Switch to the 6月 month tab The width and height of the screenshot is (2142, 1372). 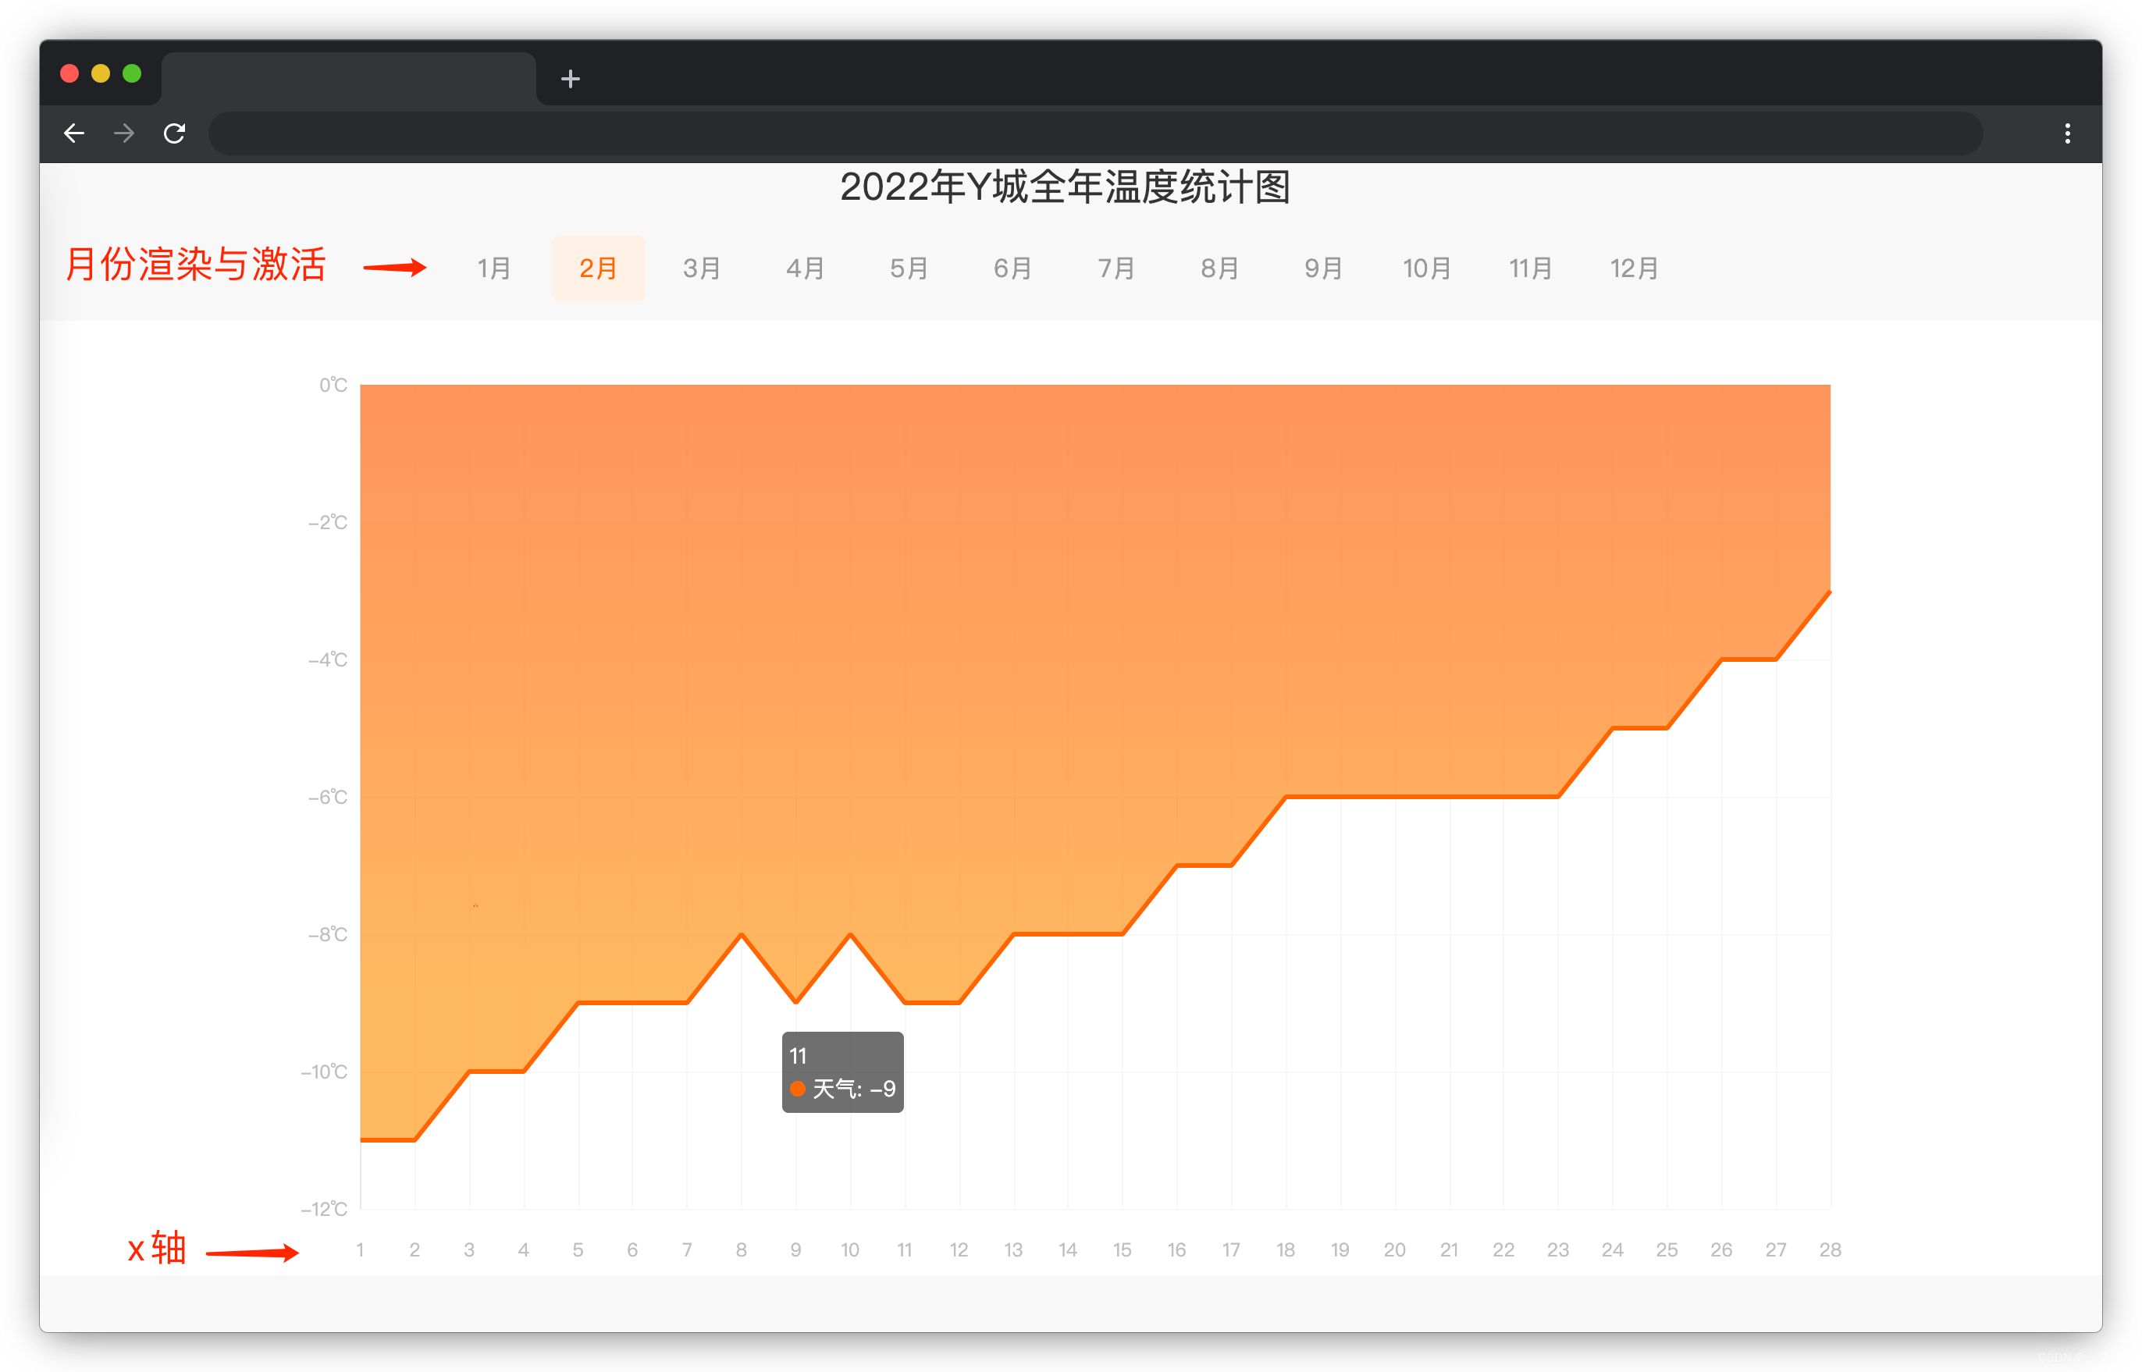tap(1013, 268)
